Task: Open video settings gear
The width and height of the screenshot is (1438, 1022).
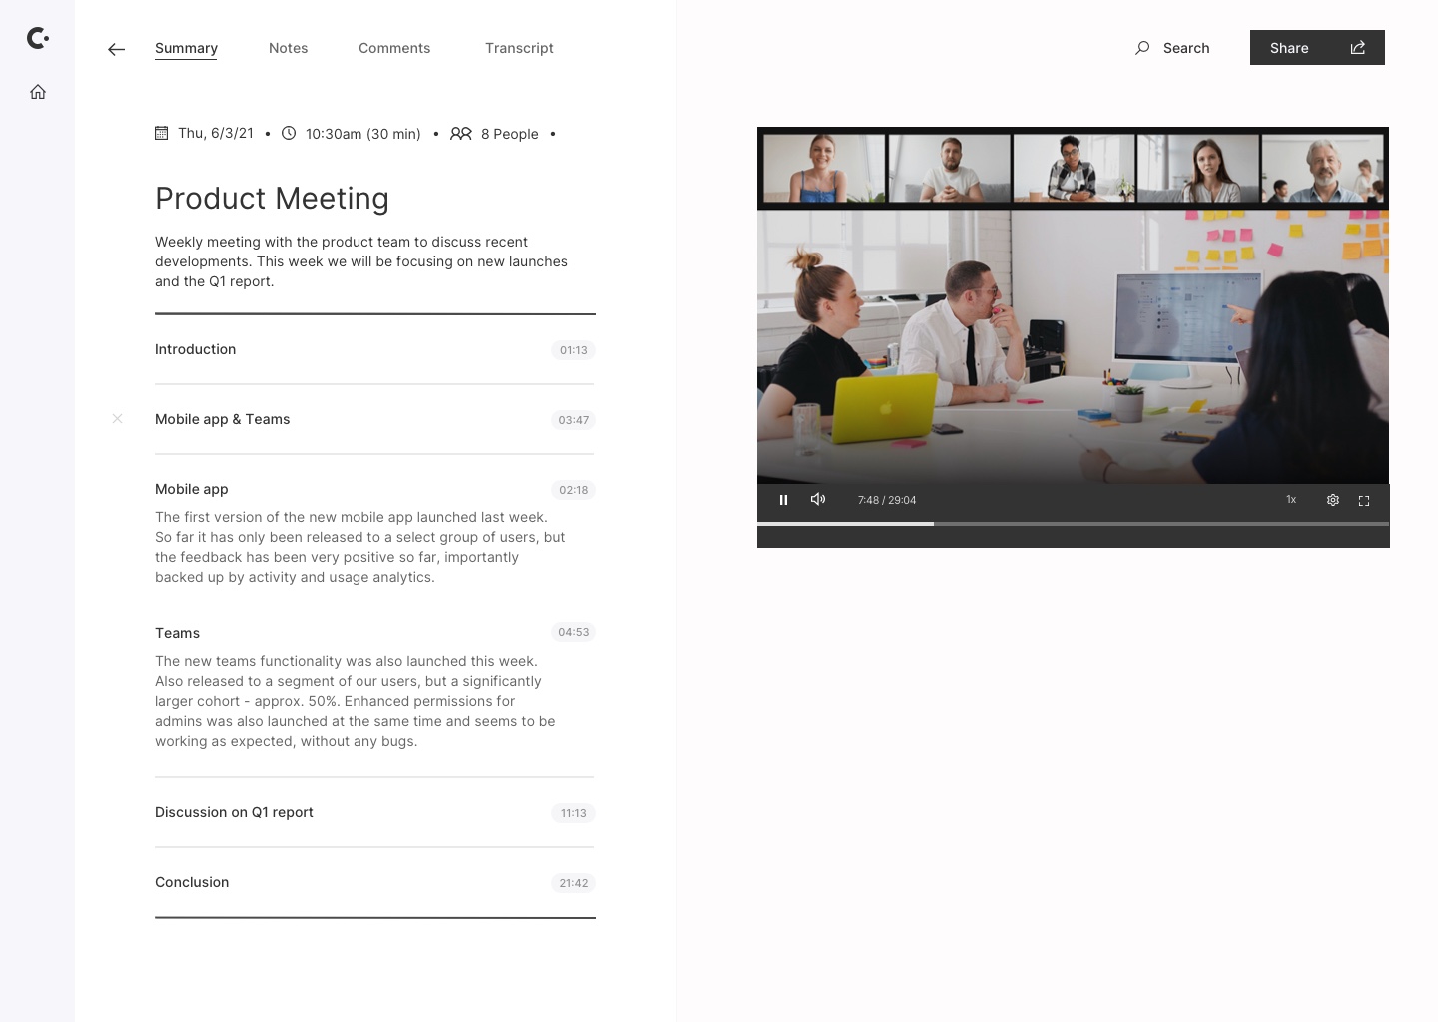Action: 1332,500
